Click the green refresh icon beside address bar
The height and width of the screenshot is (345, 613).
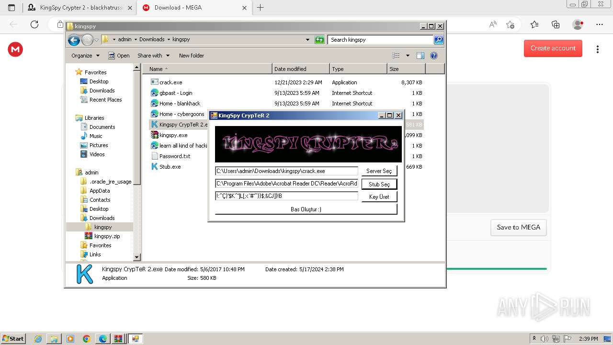(319, 40)
